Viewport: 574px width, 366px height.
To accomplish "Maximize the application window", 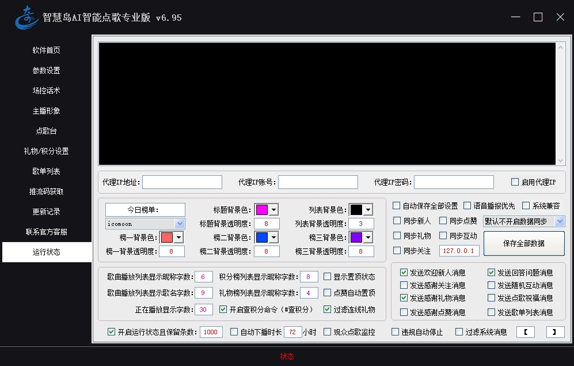I will coord(538,17).
